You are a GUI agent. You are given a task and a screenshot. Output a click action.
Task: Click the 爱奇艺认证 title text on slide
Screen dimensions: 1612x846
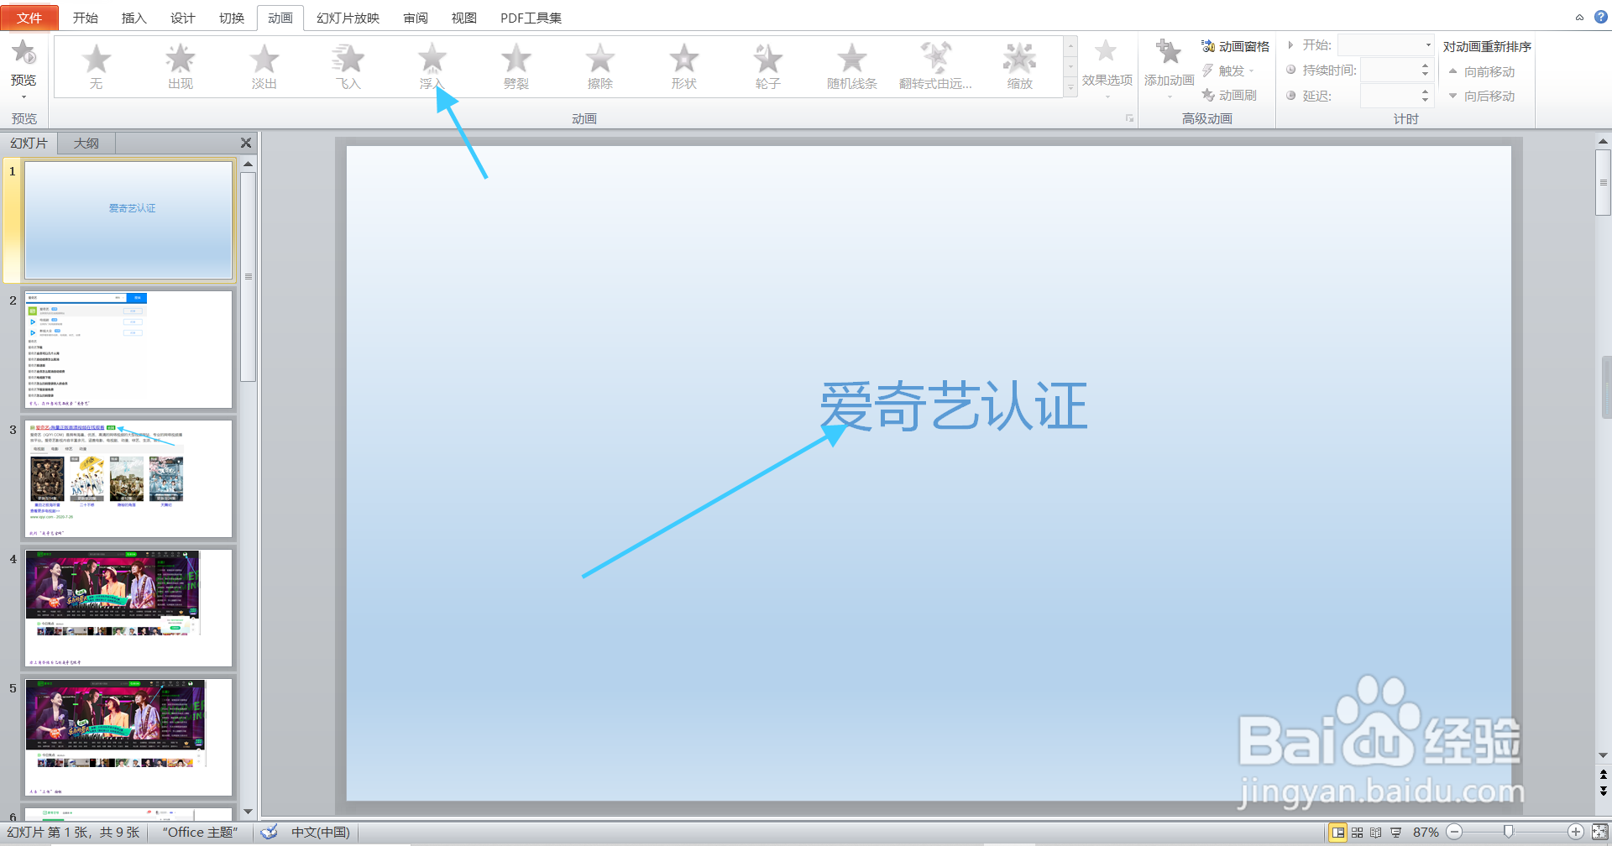pos(954,406)
